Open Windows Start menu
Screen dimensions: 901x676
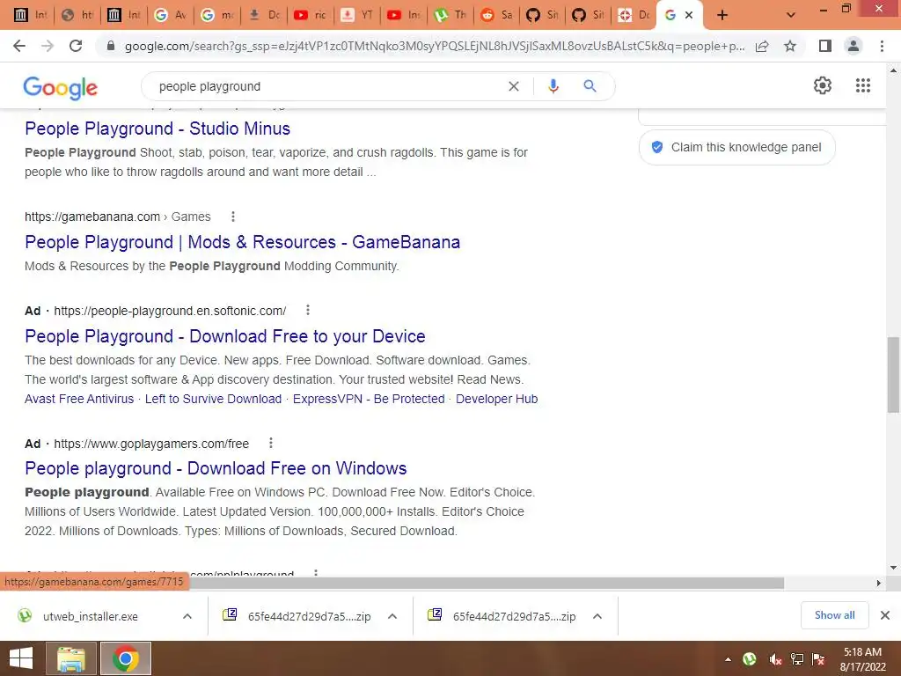[x=21, y=658]
